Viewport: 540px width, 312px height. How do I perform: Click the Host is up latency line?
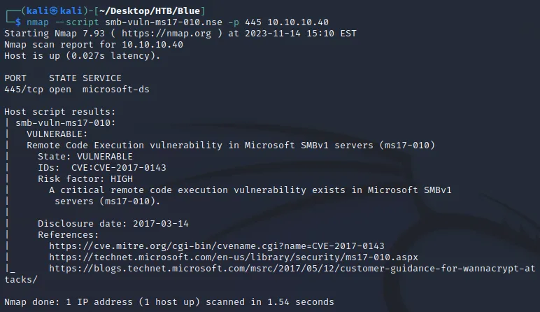click(x=83, y=56)
